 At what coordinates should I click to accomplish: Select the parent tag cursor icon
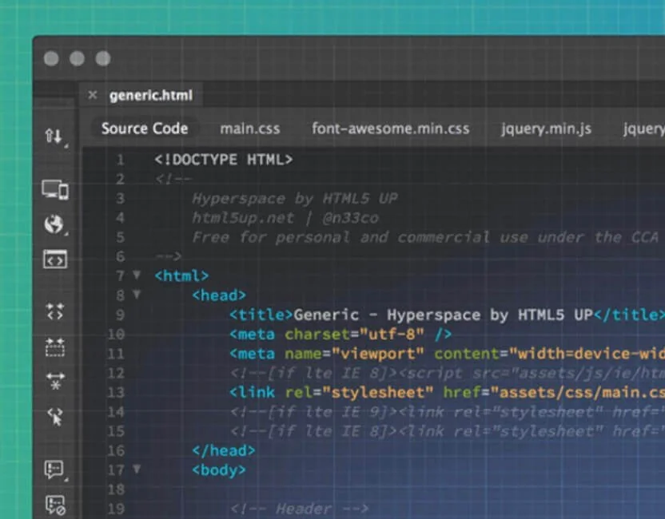click(x=54, y=416)
